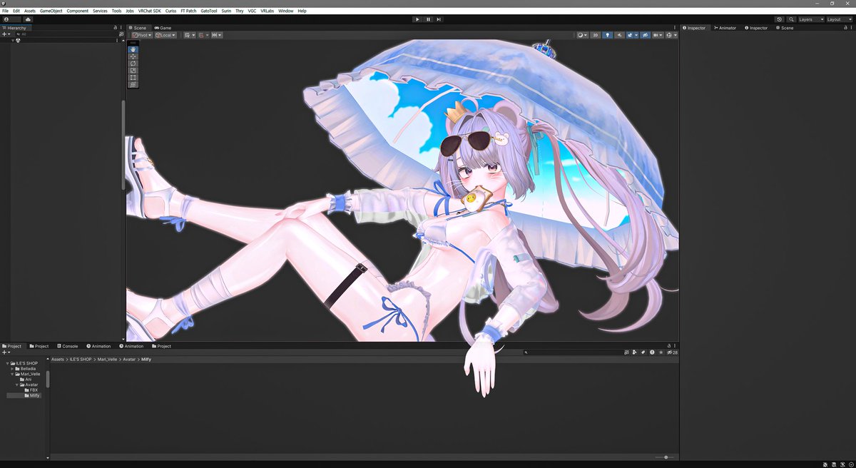Click the Hierarchy search field
The width and height of the screenshot is (856, 468).
tap(67, 34)
